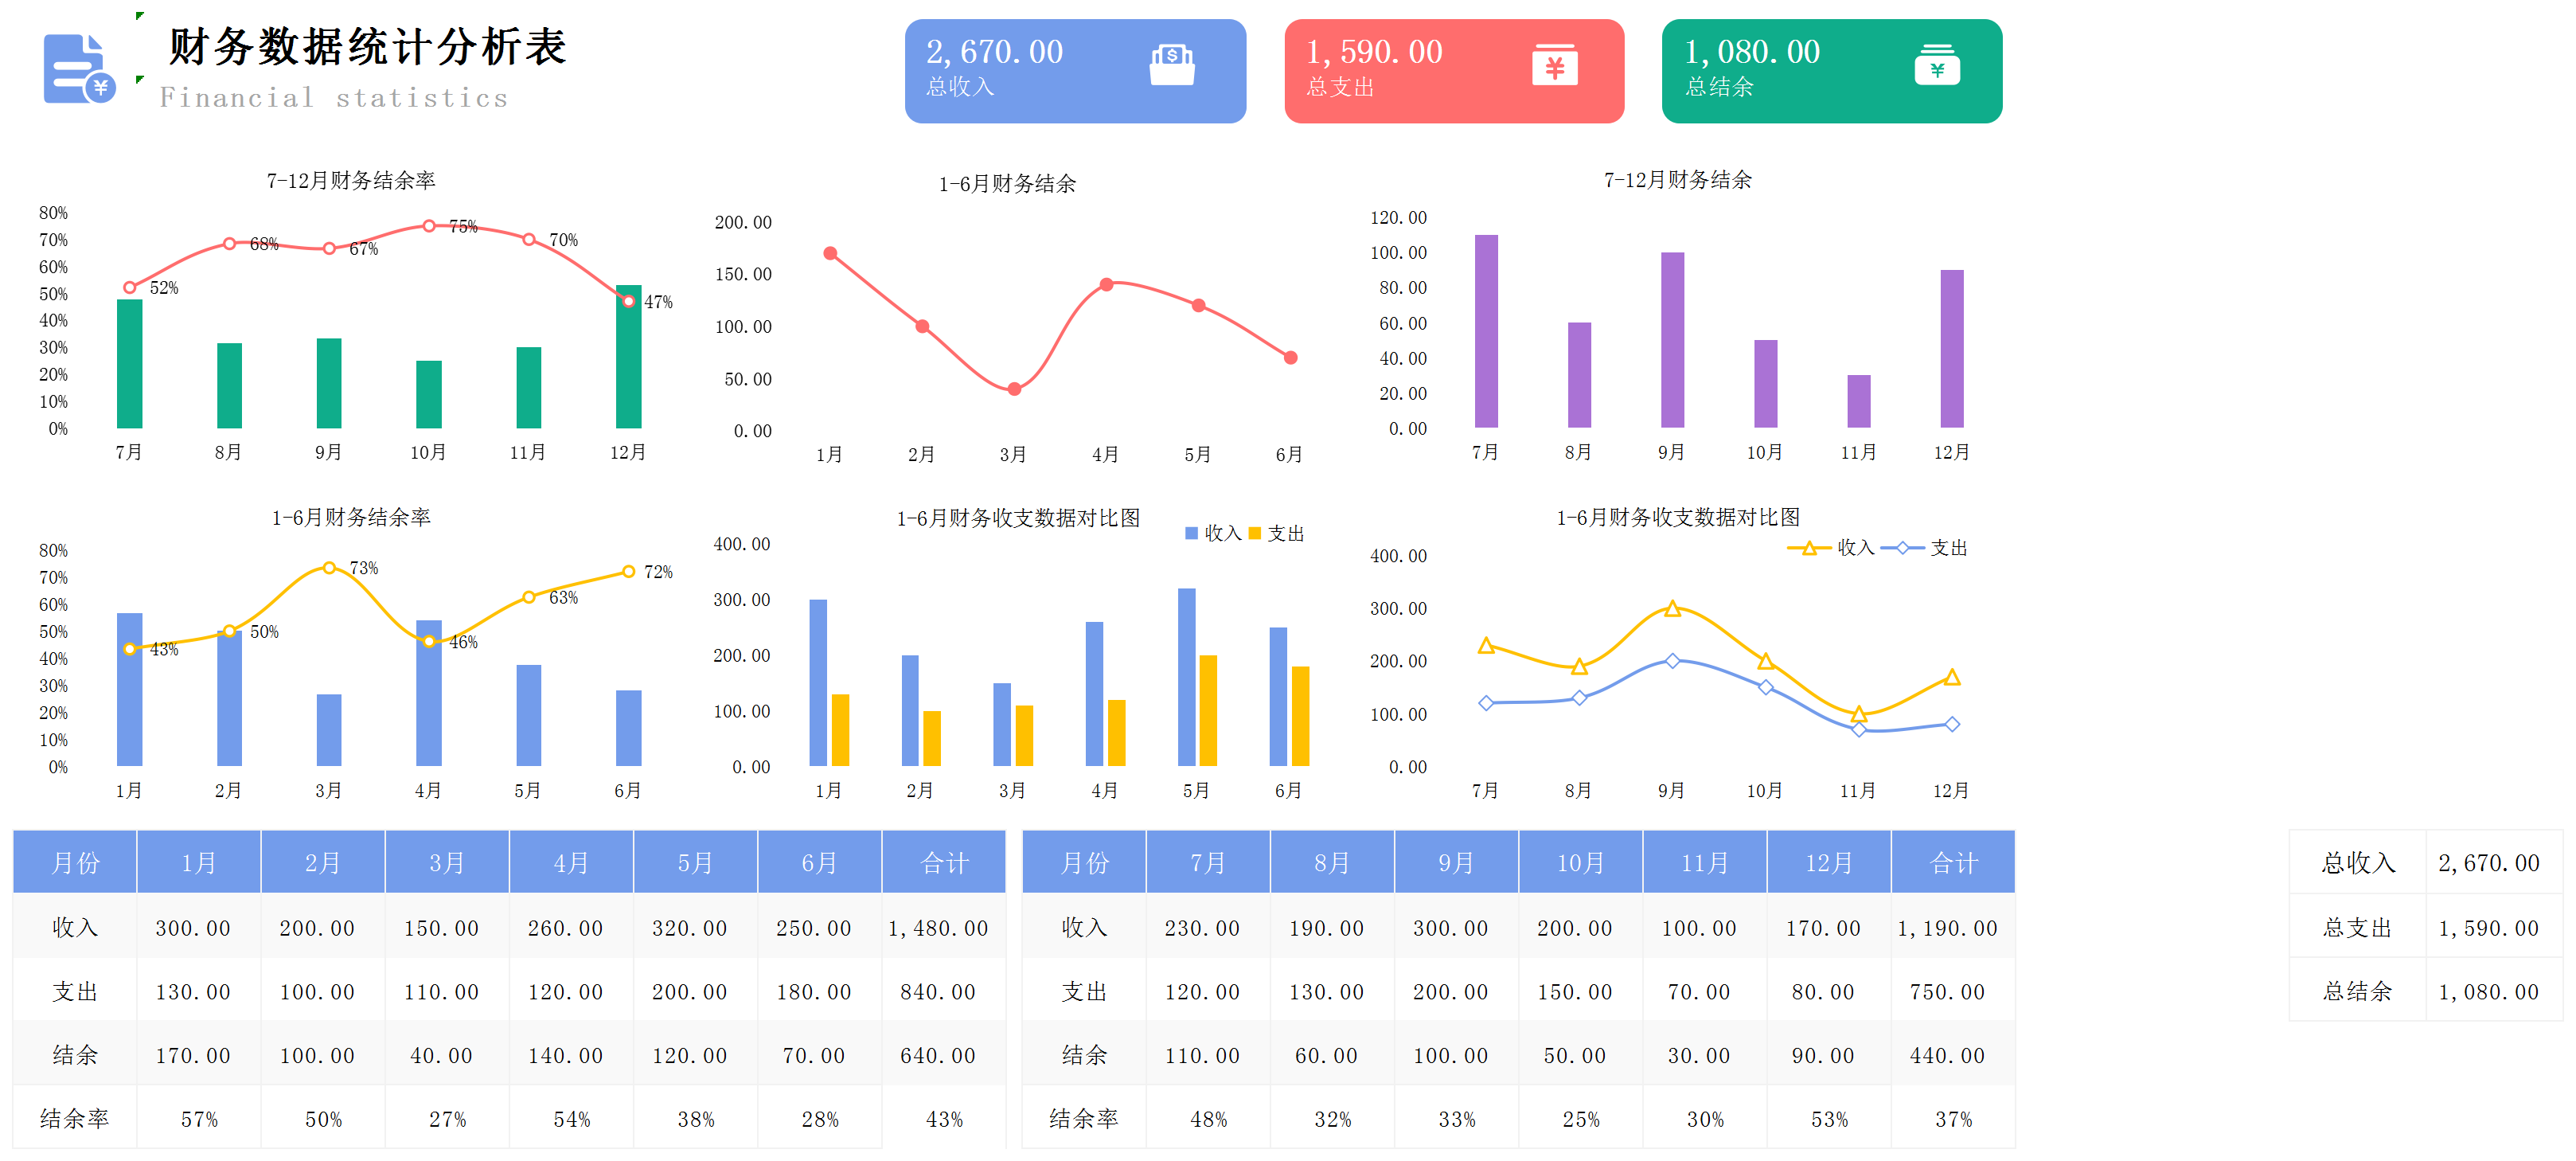
Task: Select the 3月 data point on 1-6月财务结余 line
Action: [1014, 389]
